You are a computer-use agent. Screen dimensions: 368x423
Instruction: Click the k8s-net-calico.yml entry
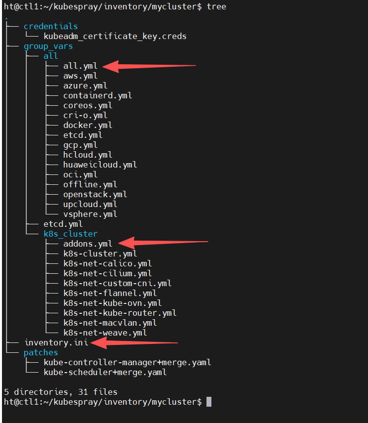(x=108, y=263)
